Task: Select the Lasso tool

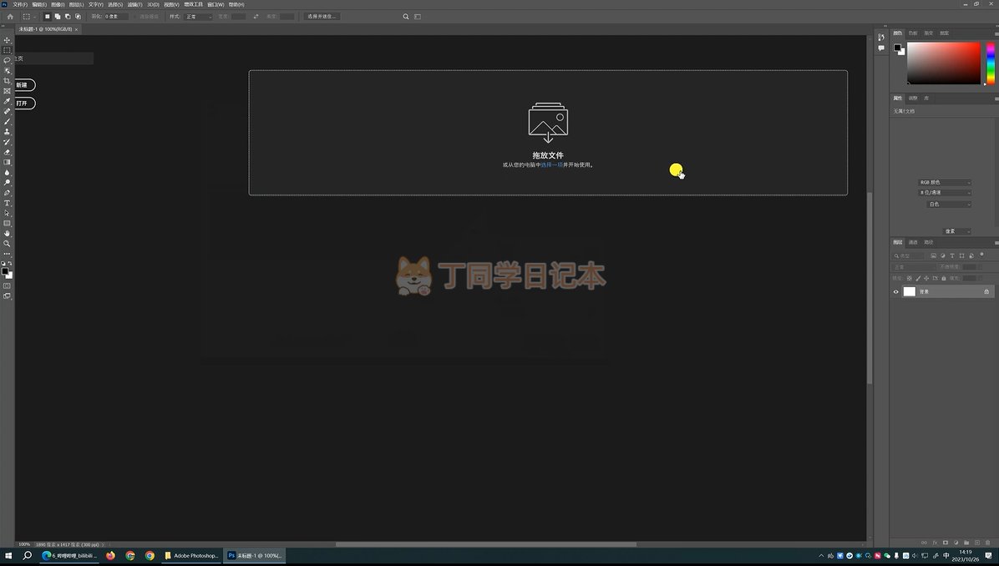Action: point(8,60)
